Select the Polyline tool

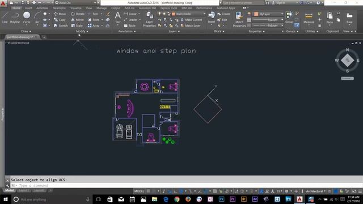tap(15, 18)
